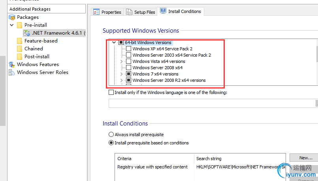Toggle 64-bit Windows Versions checkbox

(x=121, y=42)
